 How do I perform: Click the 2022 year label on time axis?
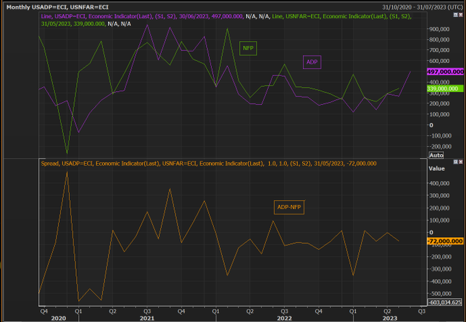coord(284,319)
